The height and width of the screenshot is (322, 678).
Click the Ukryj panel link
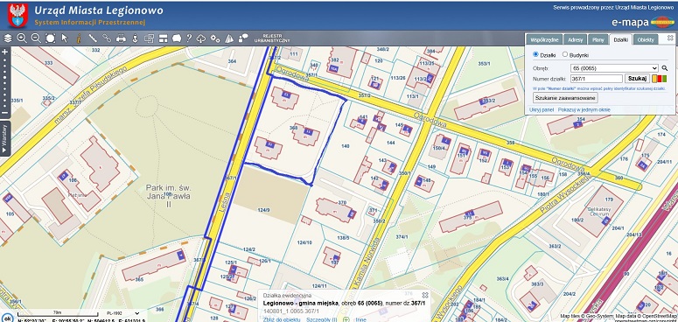(x=542, y=109)
